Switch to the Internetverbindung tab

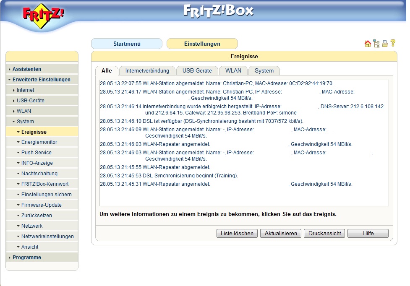click(x=147, y=70)
